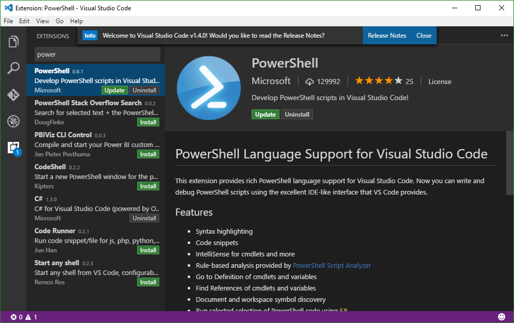This screenshot has height=323, width=514.
Task: Open the More Actions (...) menu
Action: click(504, 35)
